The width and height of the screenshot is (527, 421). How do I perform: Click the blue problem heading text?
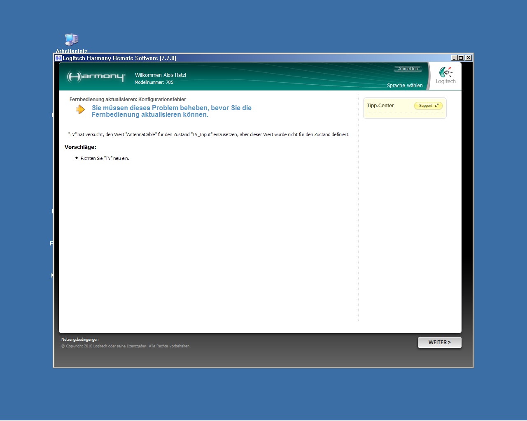[171, 111]
